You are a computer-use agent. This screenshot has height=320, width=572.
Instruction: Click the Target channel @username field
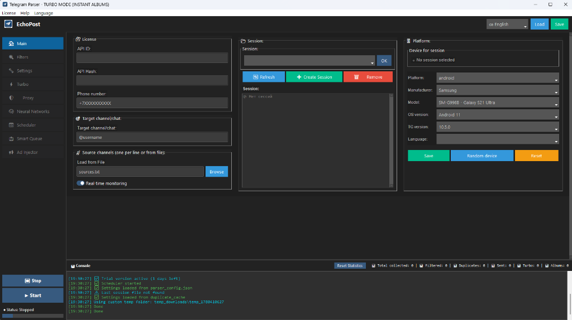152,137
